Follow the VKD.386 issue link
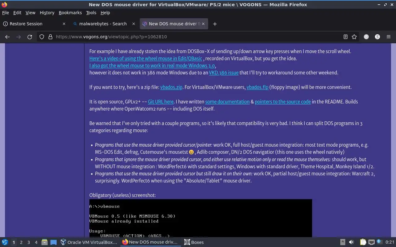The height and width of the screenshot is (247, 396). click(224, 73)
